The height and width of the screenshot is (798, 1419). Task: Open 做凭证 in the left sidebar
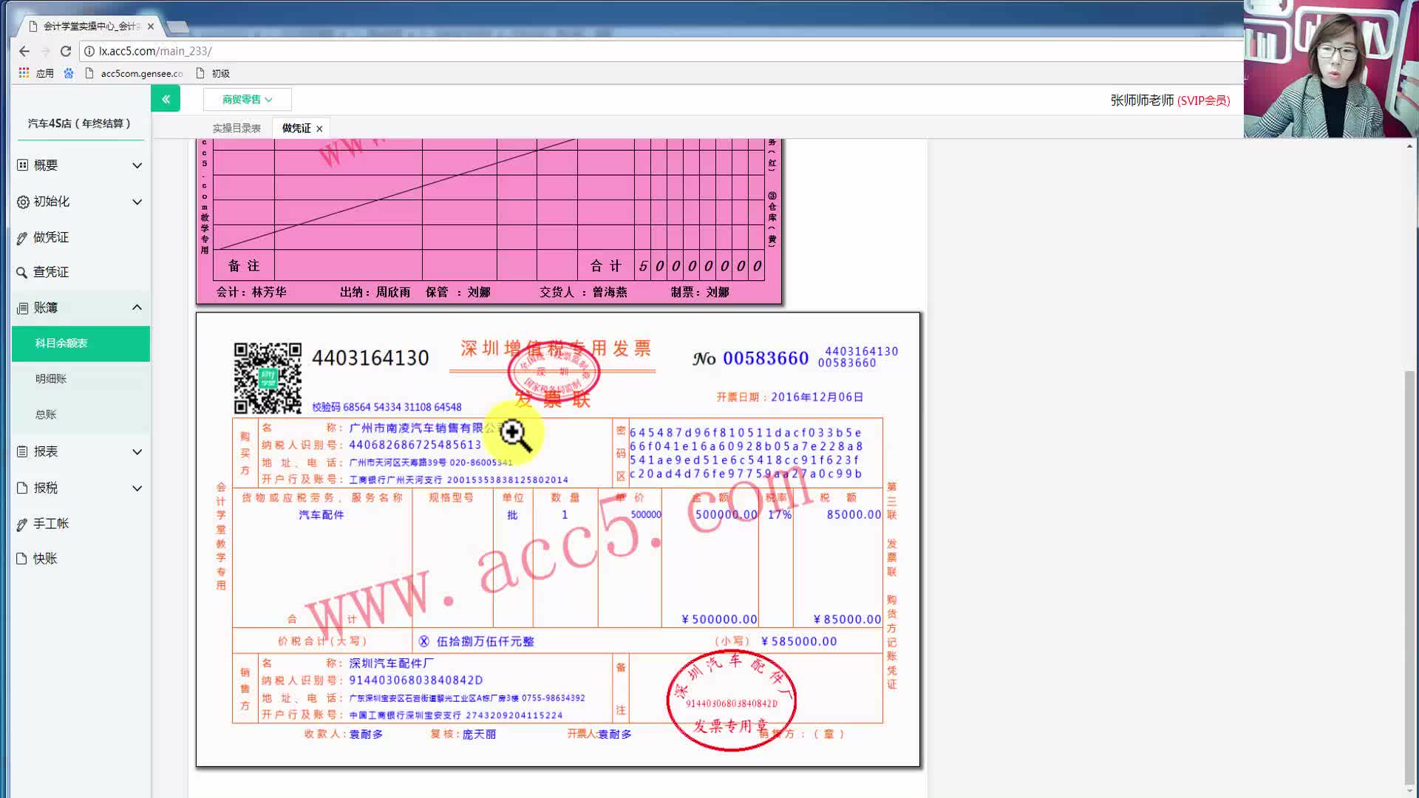50,237
